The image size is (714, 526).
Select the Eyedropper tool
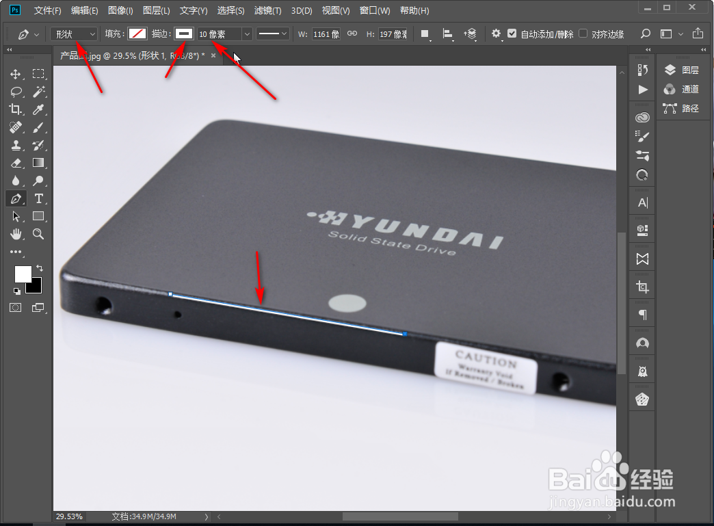[x=38, y=109]
